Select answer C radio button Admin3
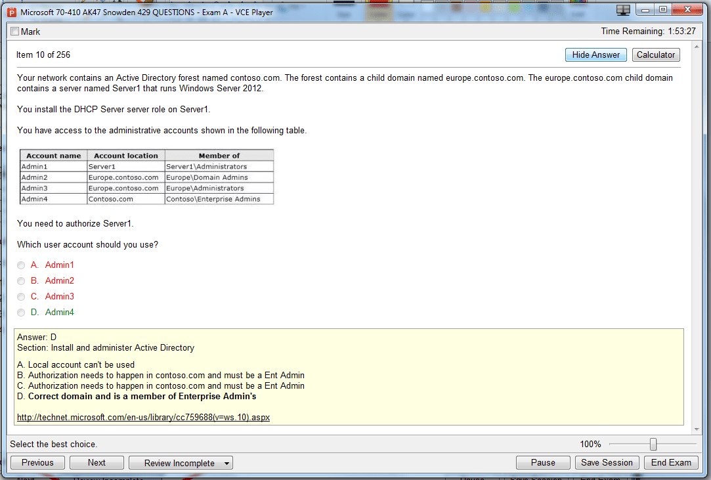 (21, 297)
